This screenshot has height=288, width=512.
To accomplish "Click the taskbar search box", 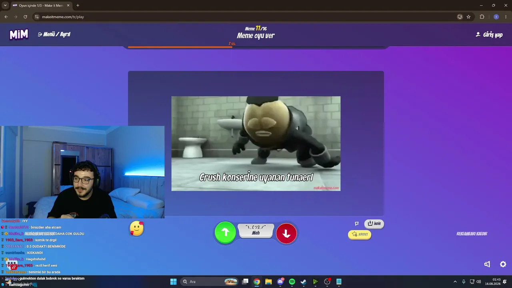I will [210, 282].
